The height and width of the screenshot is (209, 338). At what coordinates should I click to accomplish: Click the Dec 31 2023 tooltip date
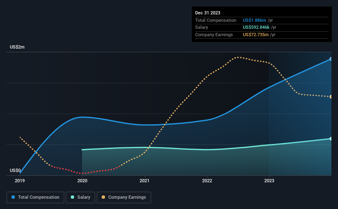pos(207,13)
